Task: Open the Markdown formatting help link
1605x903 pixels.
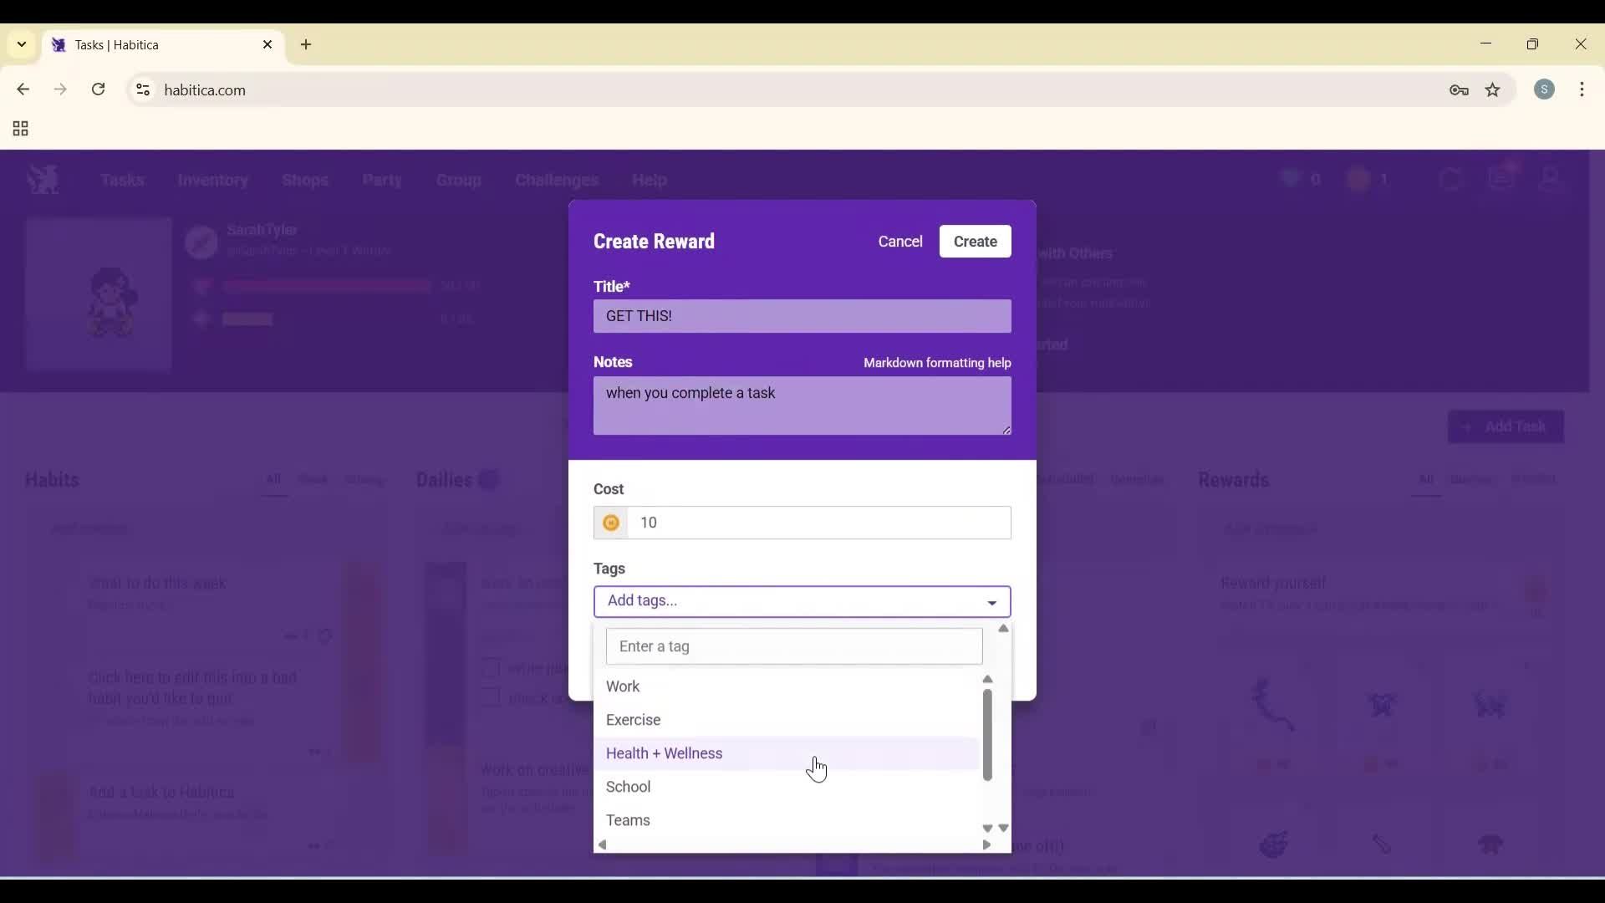Action: (937, 363)
